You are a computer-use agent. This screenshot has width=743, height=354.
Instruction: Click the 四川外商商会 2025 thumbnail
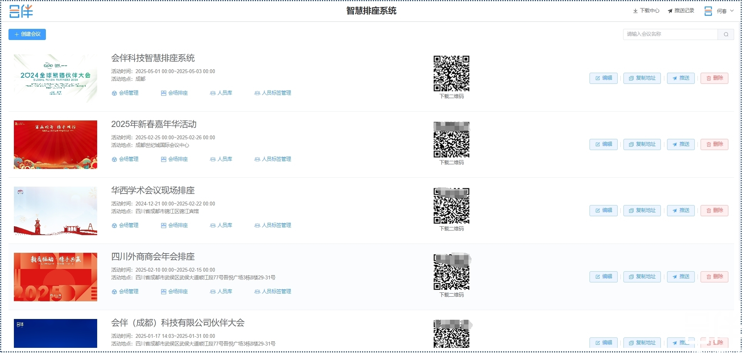coord(56,277)
